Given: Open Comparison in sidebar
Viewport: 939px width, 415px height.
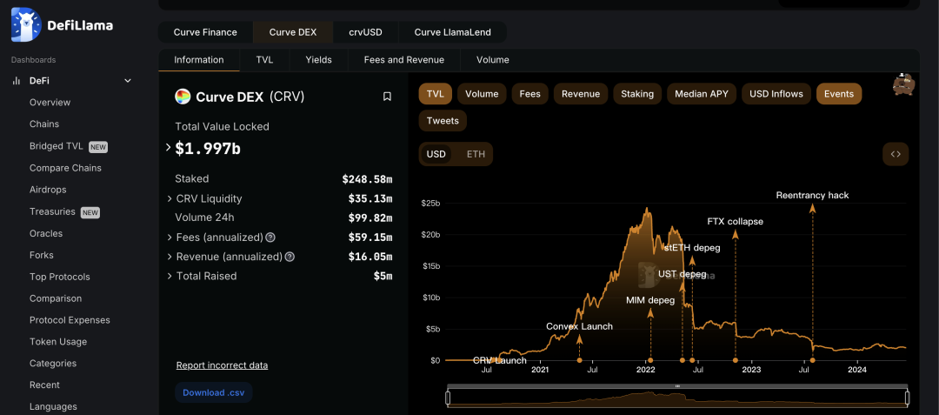Looking at the screenshot, I should pos(56,298).
